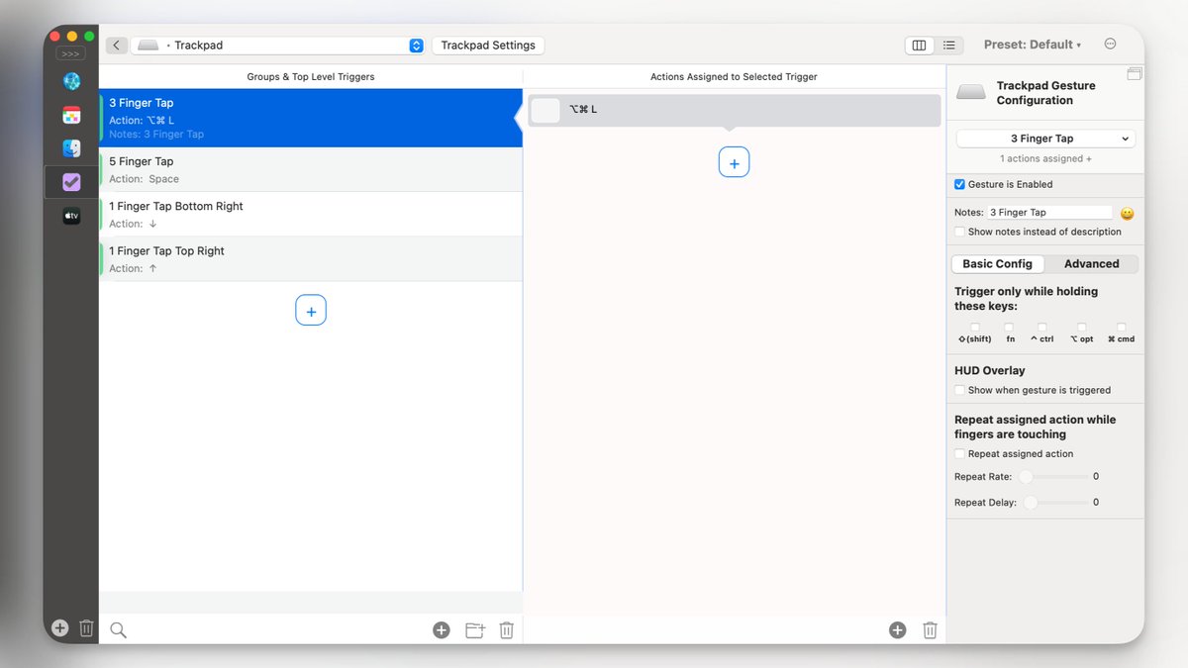Open the emoji picker beside Notes
Screen dimensions: 1188x668
point(1127,213)
